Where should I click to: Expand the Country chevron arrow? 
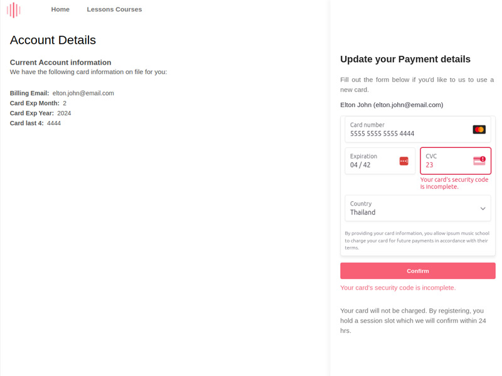(x=483, y=209)
